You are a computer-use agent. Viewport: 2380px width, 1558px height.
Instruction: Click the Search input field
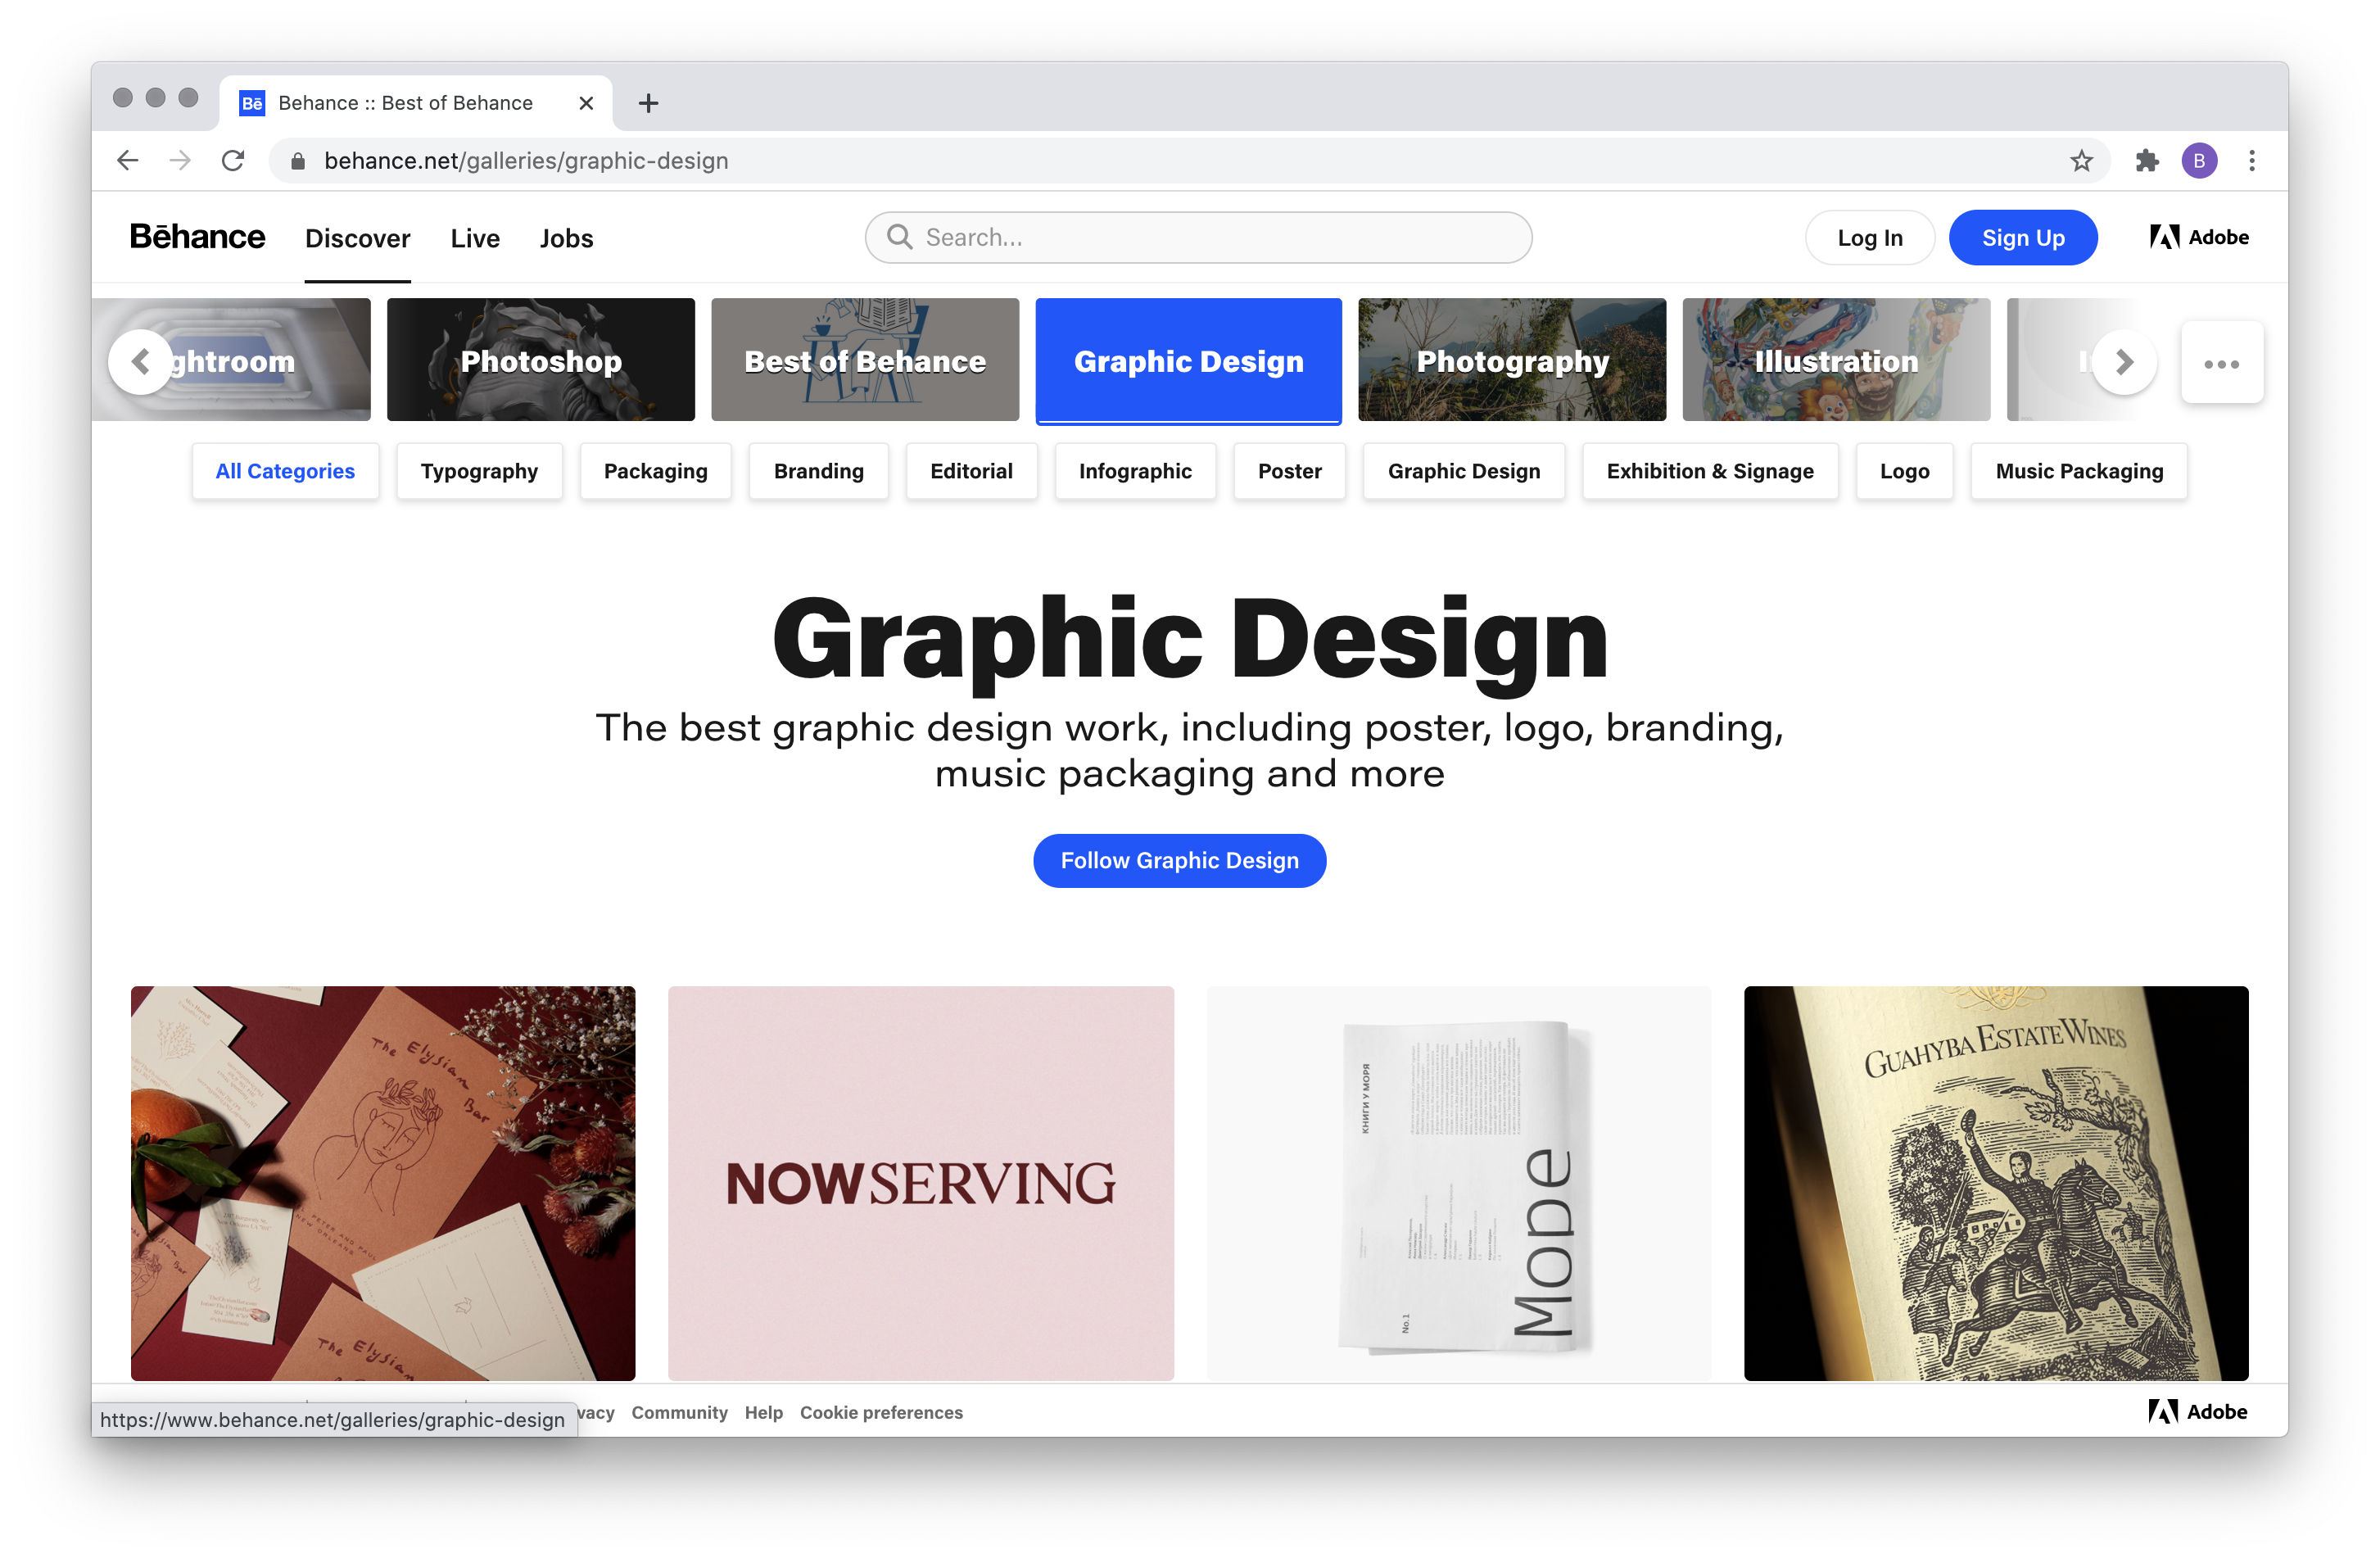click(1200, 238)
